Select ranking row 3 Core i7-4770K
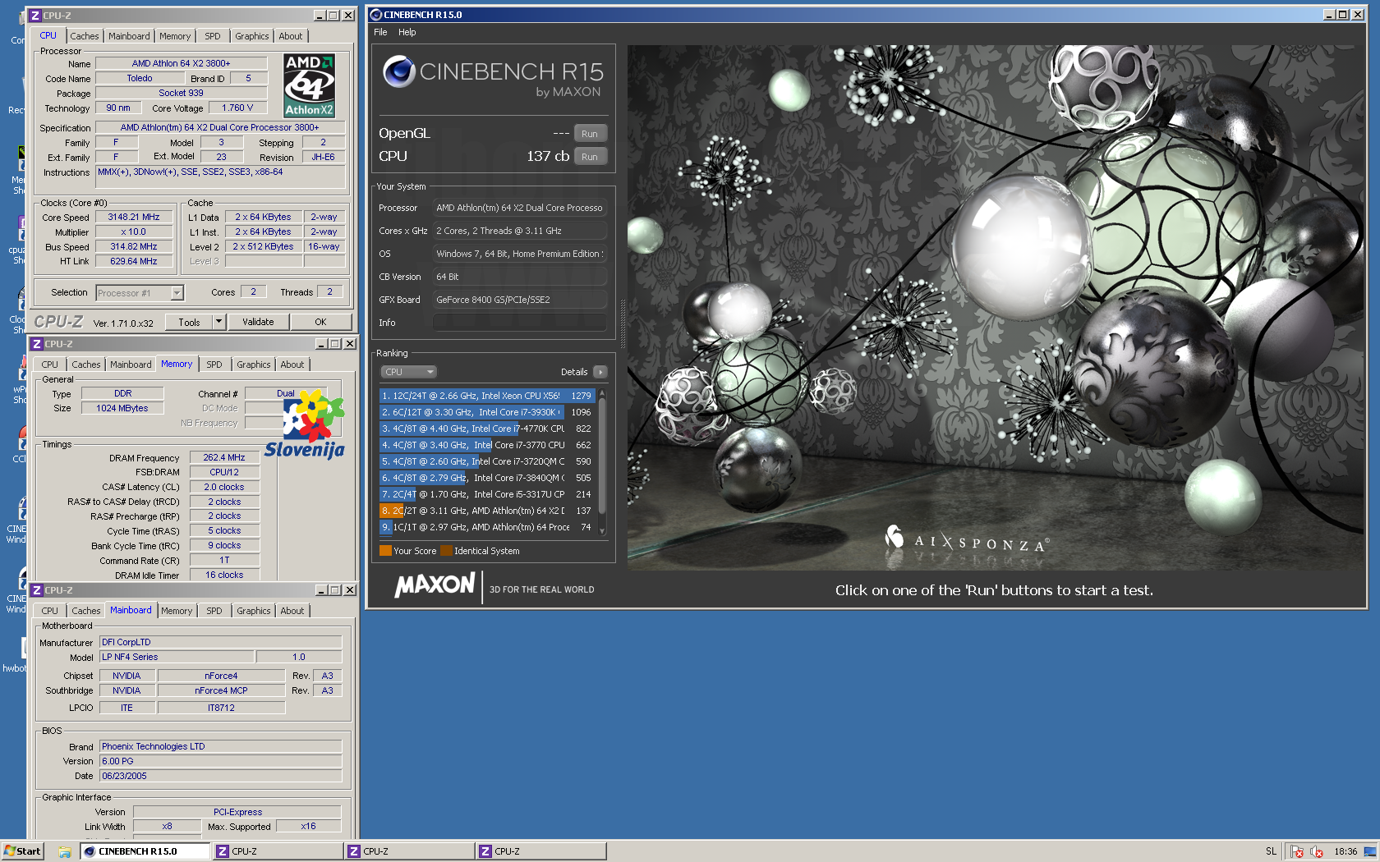The height and width of the screenshot is (862, 1380). 487,429
